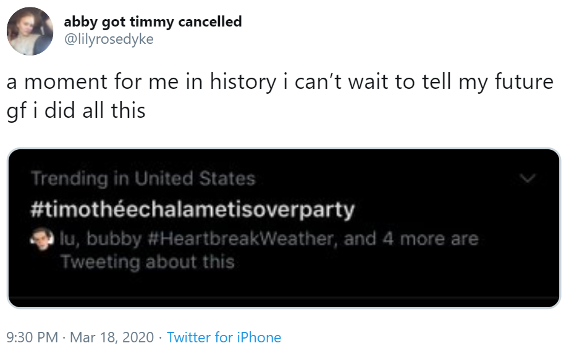Click the @lilyrosedyke handle

tap(108, 39)
